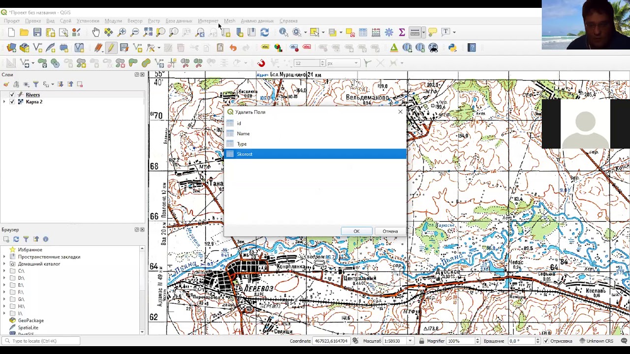Click the Type to locate search field
The width and height of the screenshot is (630, 354).
[41, 341]
